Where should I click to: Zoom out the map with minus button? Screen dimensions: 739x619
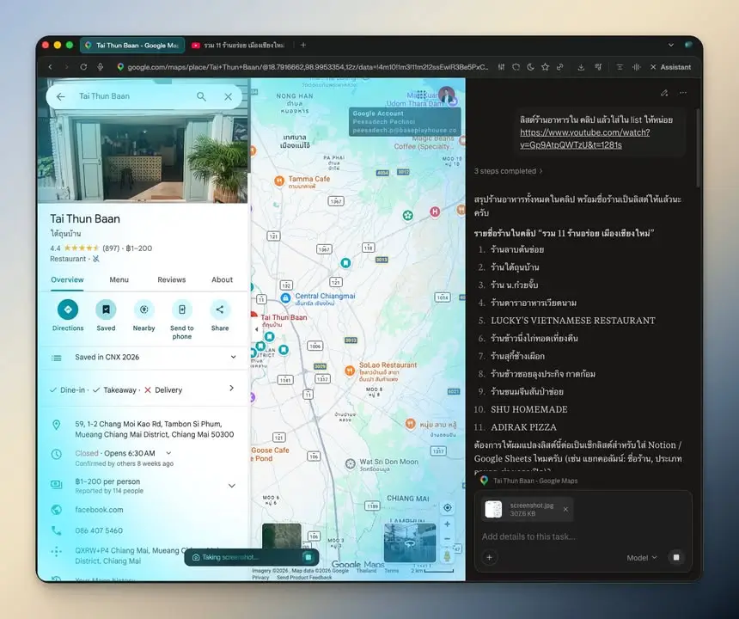(x=447, y=539)
